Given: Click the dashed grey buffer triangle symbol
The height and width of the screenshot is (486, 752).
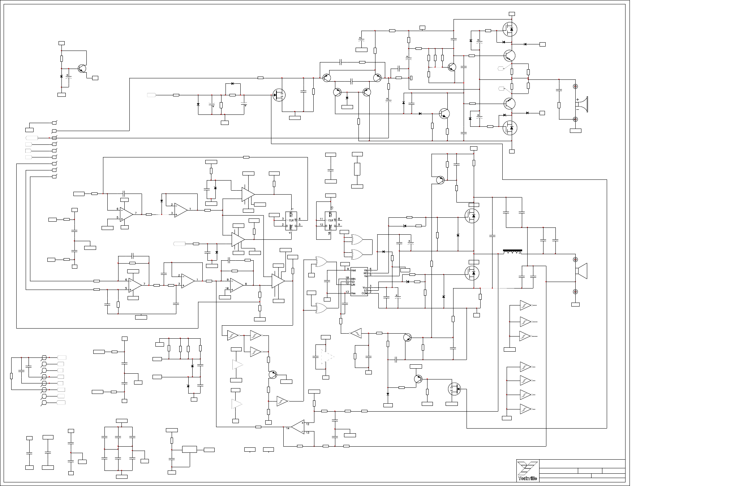Looking at the screenshot, I should tap(327, 357).
